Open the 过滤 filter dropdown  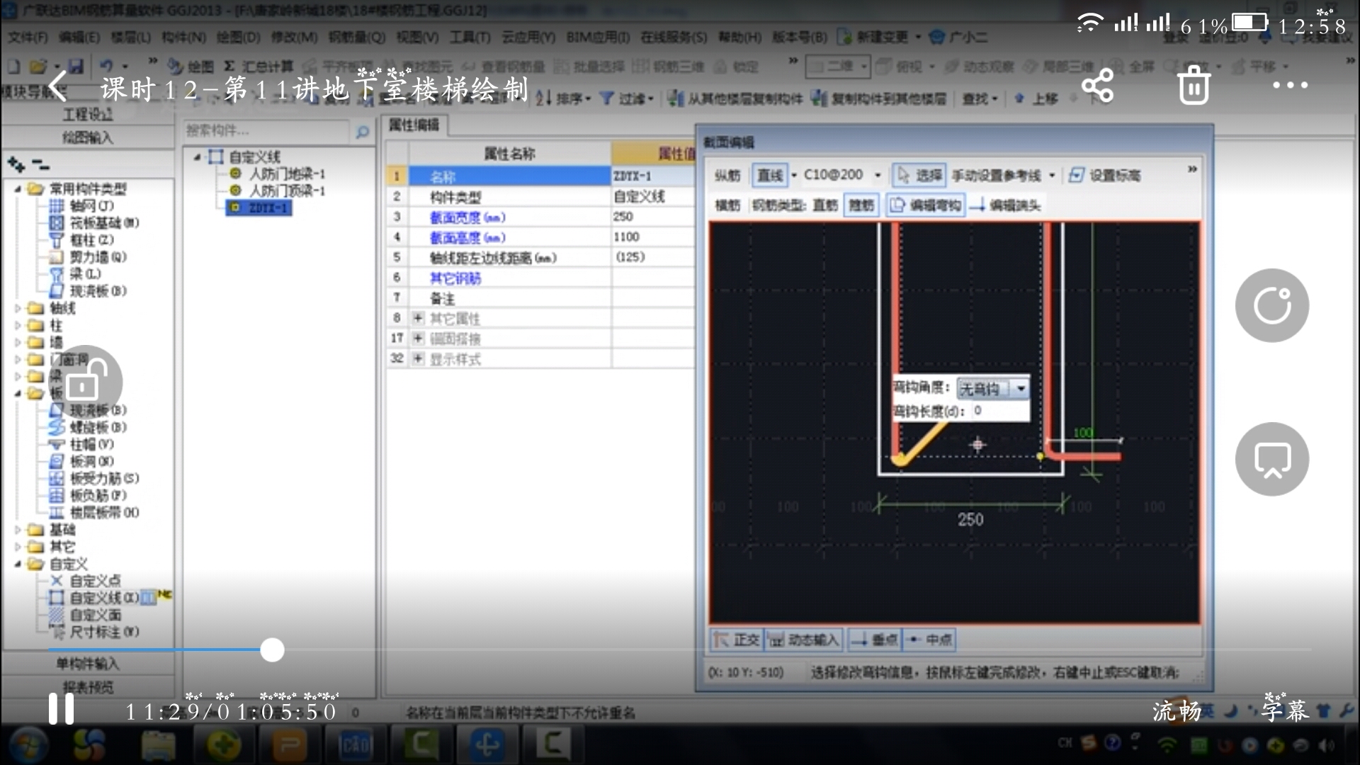627,98
